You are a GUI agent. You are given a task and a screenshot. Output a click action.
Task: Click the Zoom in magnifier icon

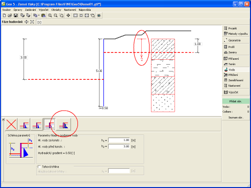50,16
